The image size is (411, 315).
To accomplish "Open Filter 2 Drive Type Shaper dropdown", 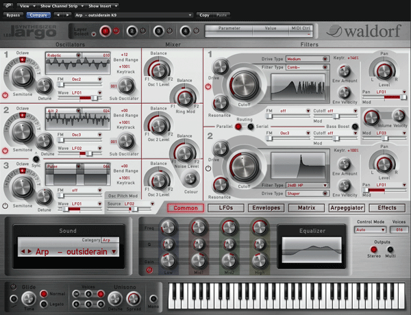I will 307,193.
